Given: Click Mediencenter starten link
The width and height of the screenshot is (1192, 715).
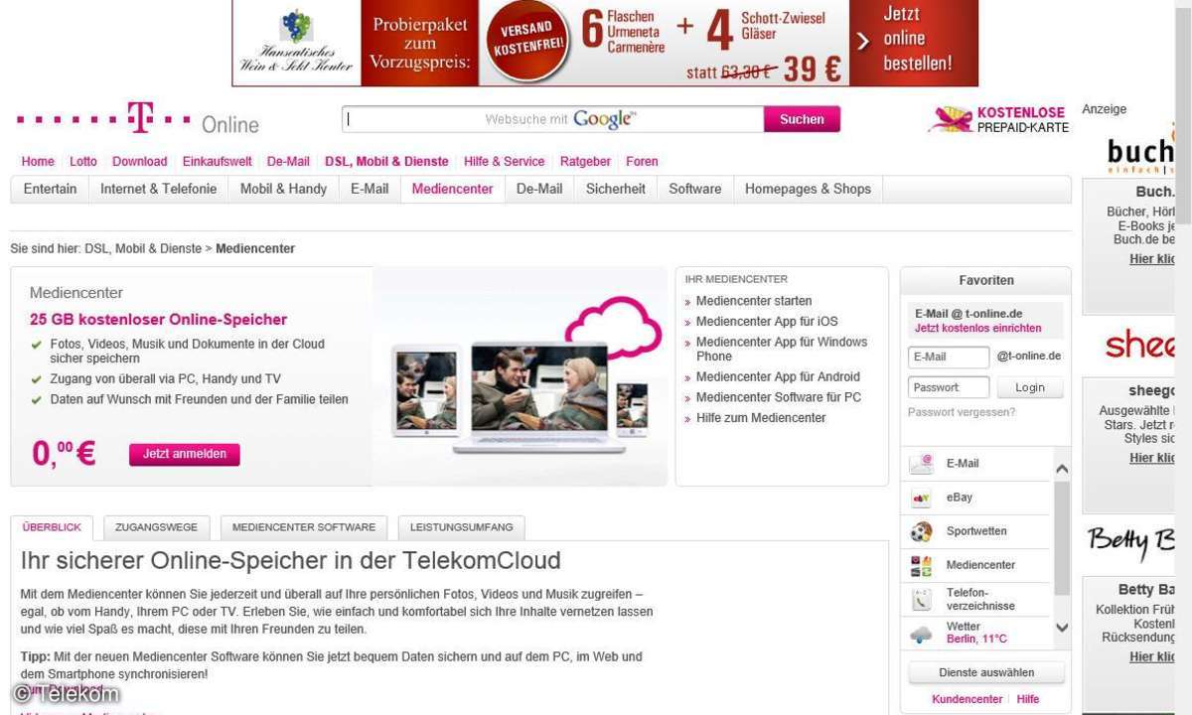Looking at the screenshot, I should click(x=754, y=301).
